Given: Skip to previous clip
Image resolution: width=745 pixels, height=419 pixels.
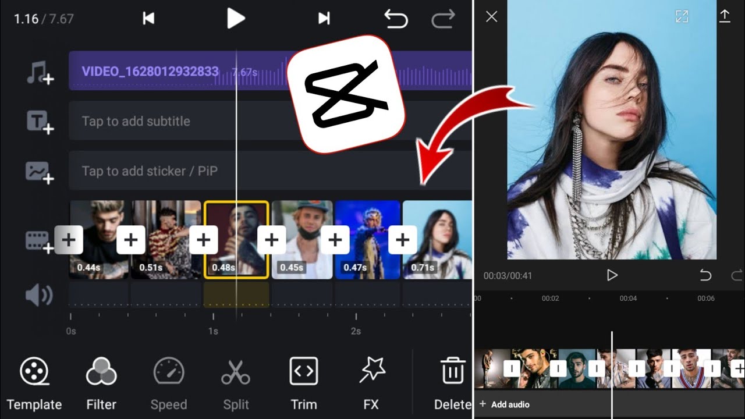Looking at the screenshot, I should [148, 19].
